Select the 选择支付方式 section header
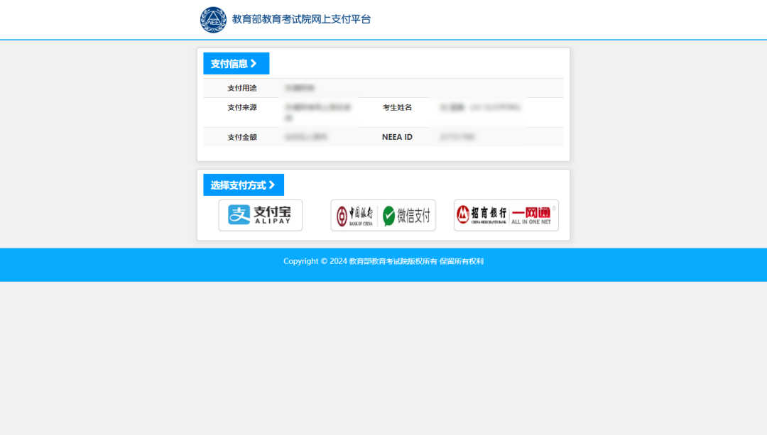This screenshot has height=435, width=767. click(238, 185)
